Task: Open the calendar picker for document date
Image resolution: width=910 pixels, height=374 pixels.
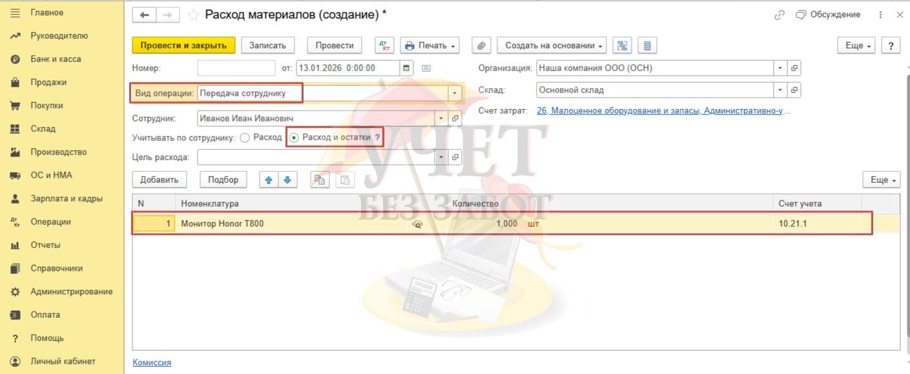Action: tap(406, 68)
